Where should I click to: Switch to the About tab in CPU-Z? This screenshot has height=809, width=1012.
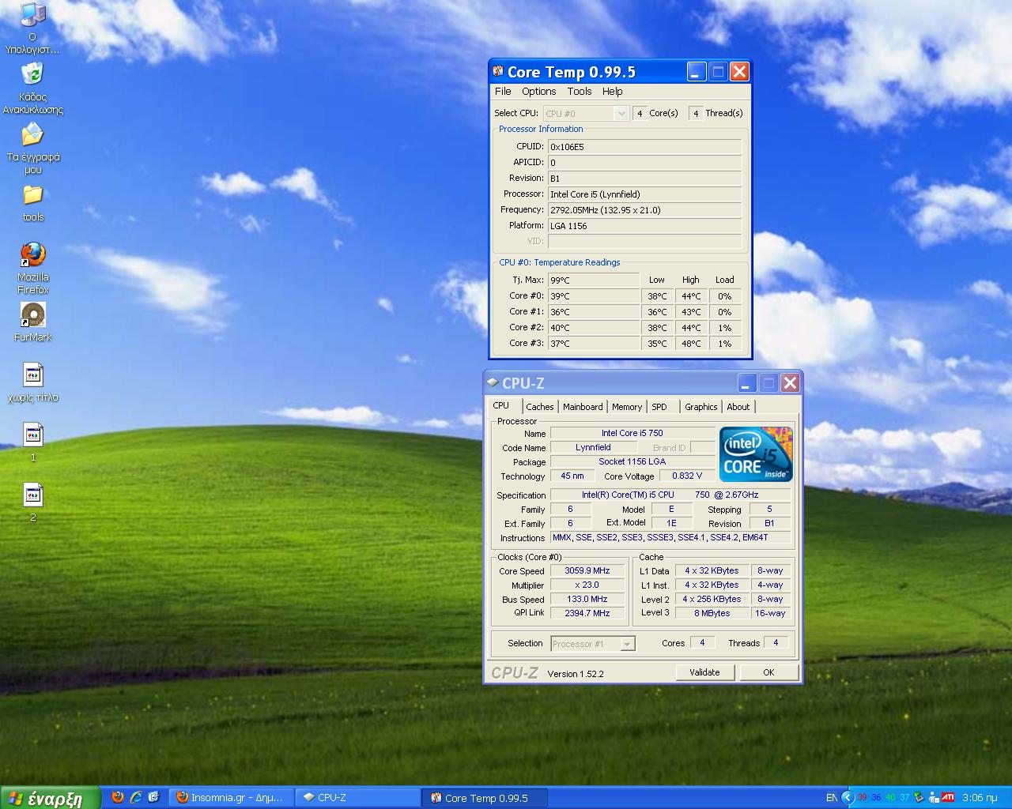pyautogui.click(x=738, y=407)
